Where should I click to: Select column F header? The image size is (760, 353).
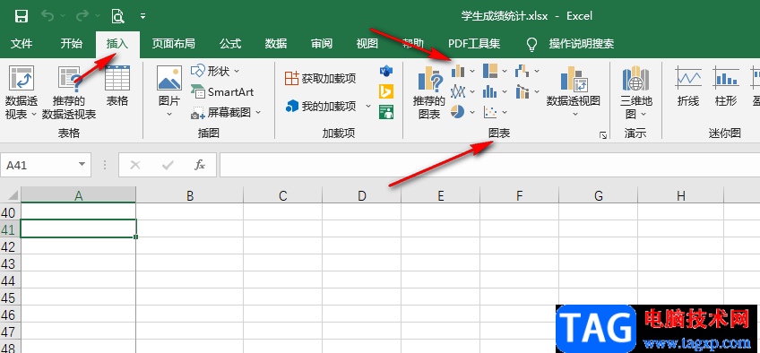520,195
